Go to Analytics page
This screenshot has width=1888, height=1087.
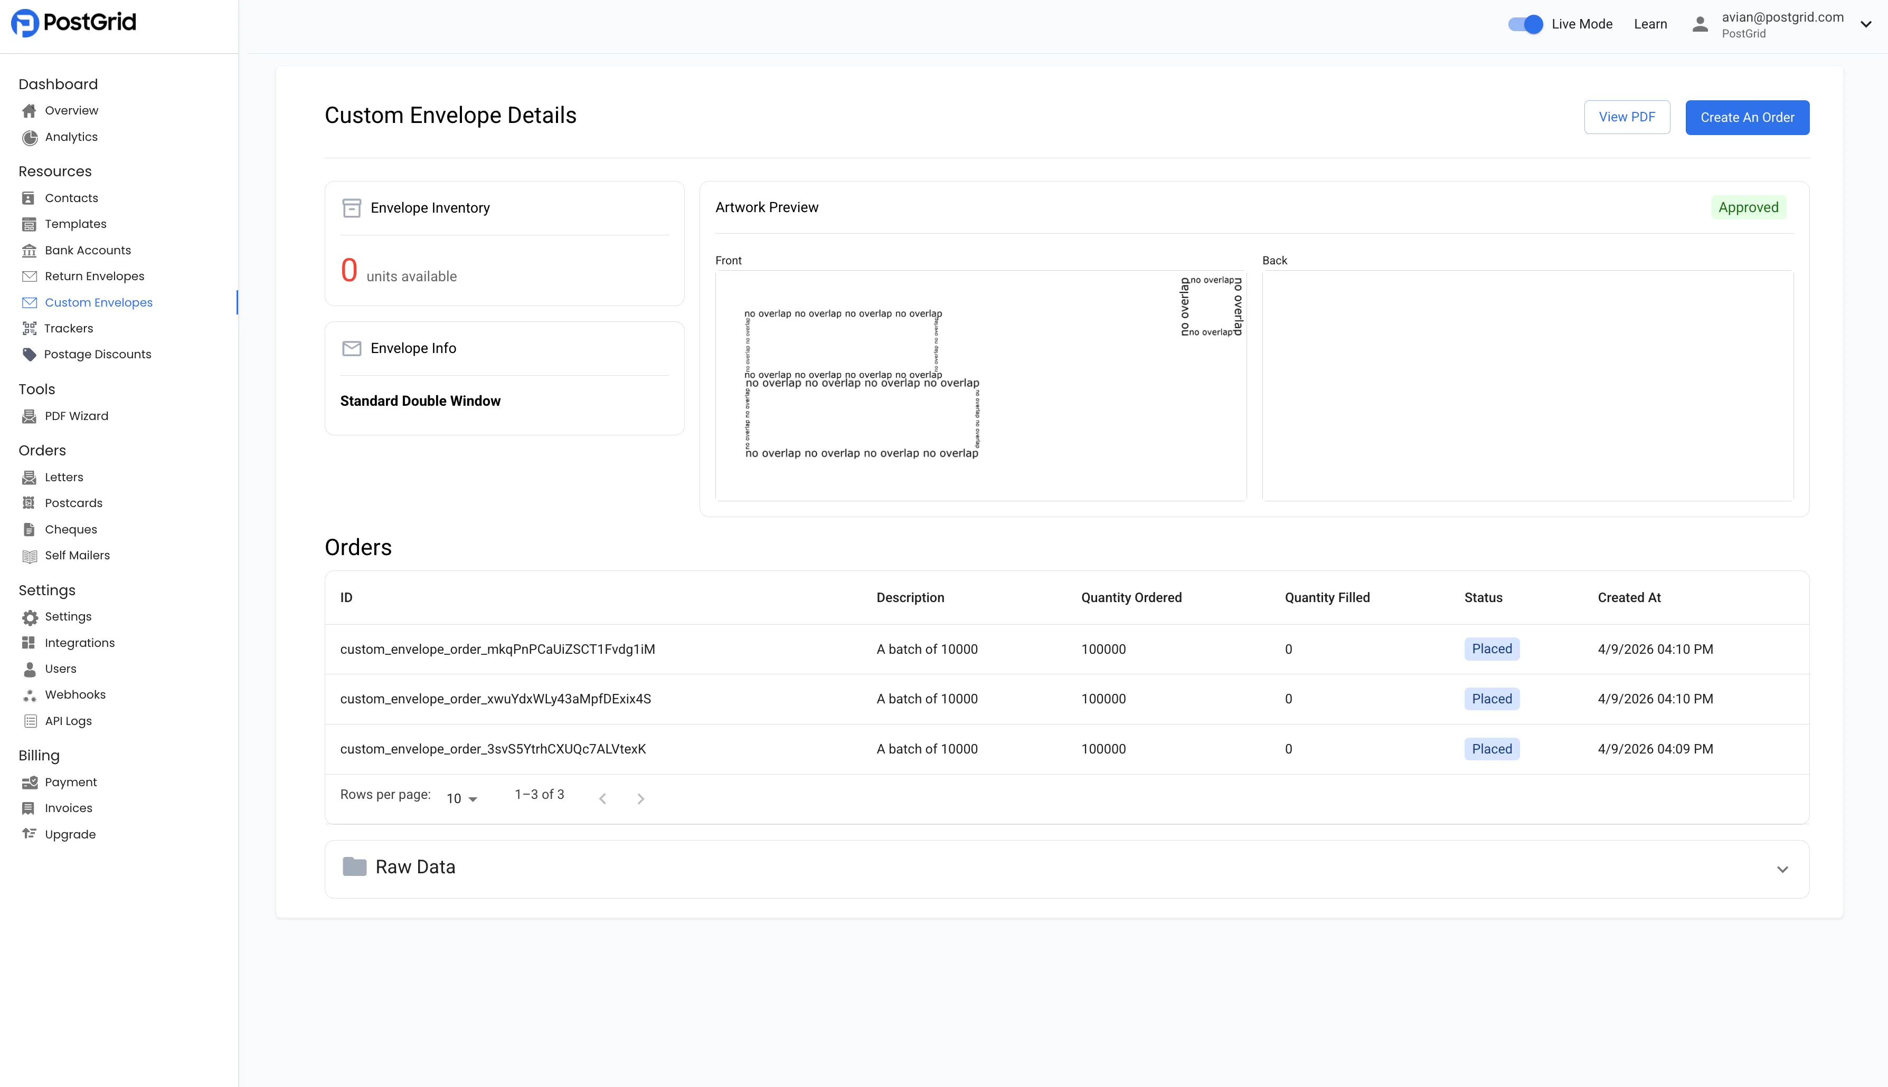(71, 137)
